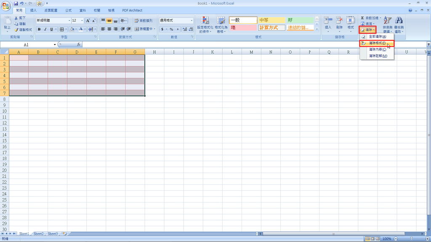The height and width of the screenshot is (242, 431).
Task: Toggle middle vertical alignment
Action: (x=109, y=21)
